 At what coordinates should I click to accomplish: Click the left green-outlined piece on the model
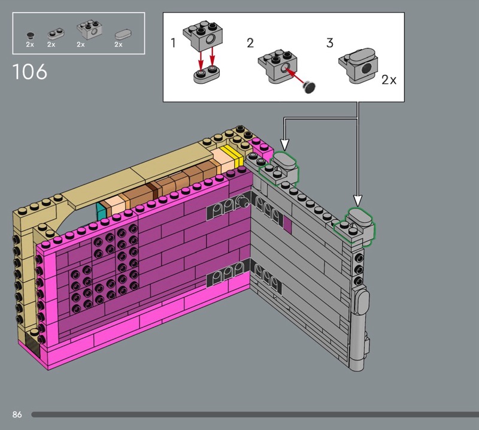click(285, 167)
